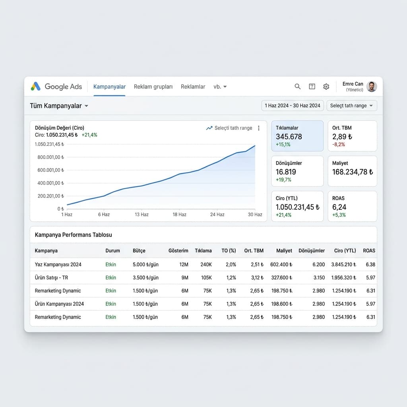Select the Ciro (YTL) metric card
407x407 pixels.
297,206
